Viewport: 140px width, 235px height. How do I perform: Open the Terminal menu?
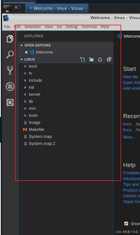tap(89, 27)
